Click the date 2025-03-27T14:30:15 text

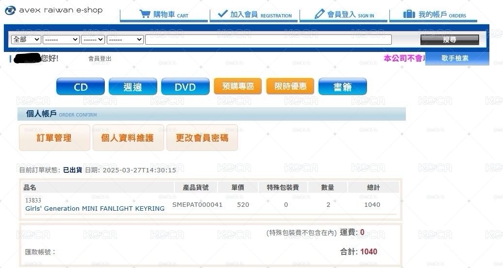click(139, 170)
